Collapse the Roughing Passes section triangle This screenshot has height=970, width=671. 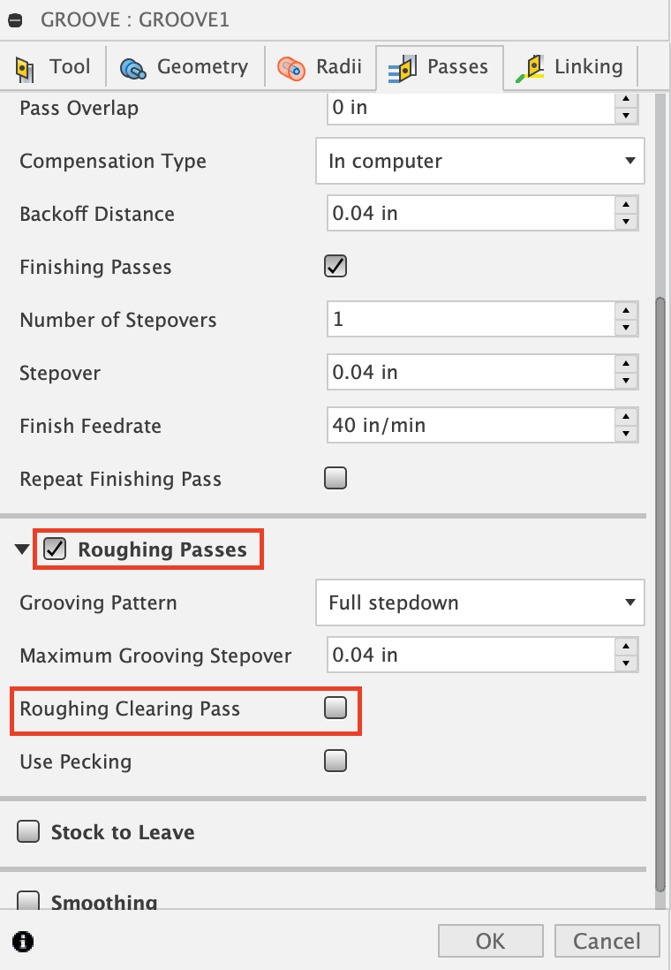21,550
